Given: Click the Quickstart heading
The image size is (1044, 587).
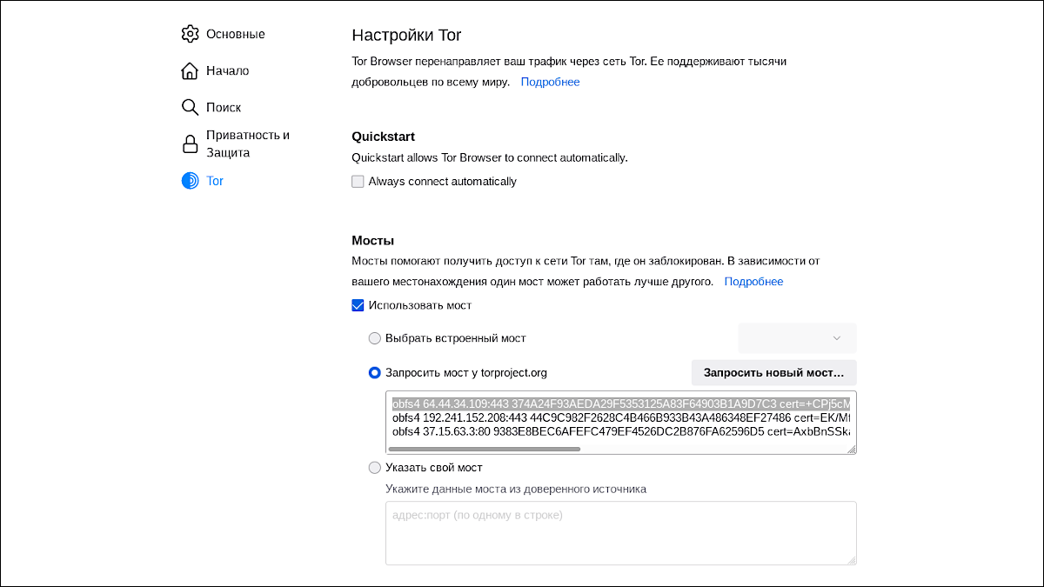Looking at the screenshot, I should pyautogui.click(x=383, y=137).
